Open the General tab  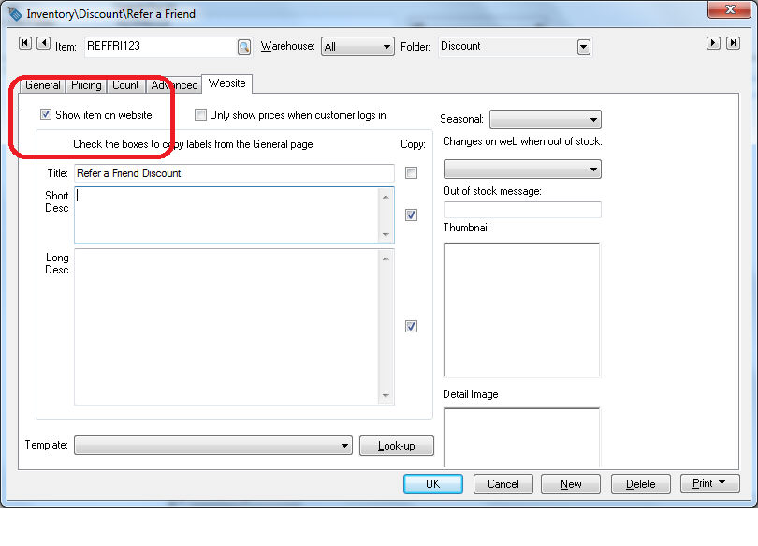click(x=43, y=85)
